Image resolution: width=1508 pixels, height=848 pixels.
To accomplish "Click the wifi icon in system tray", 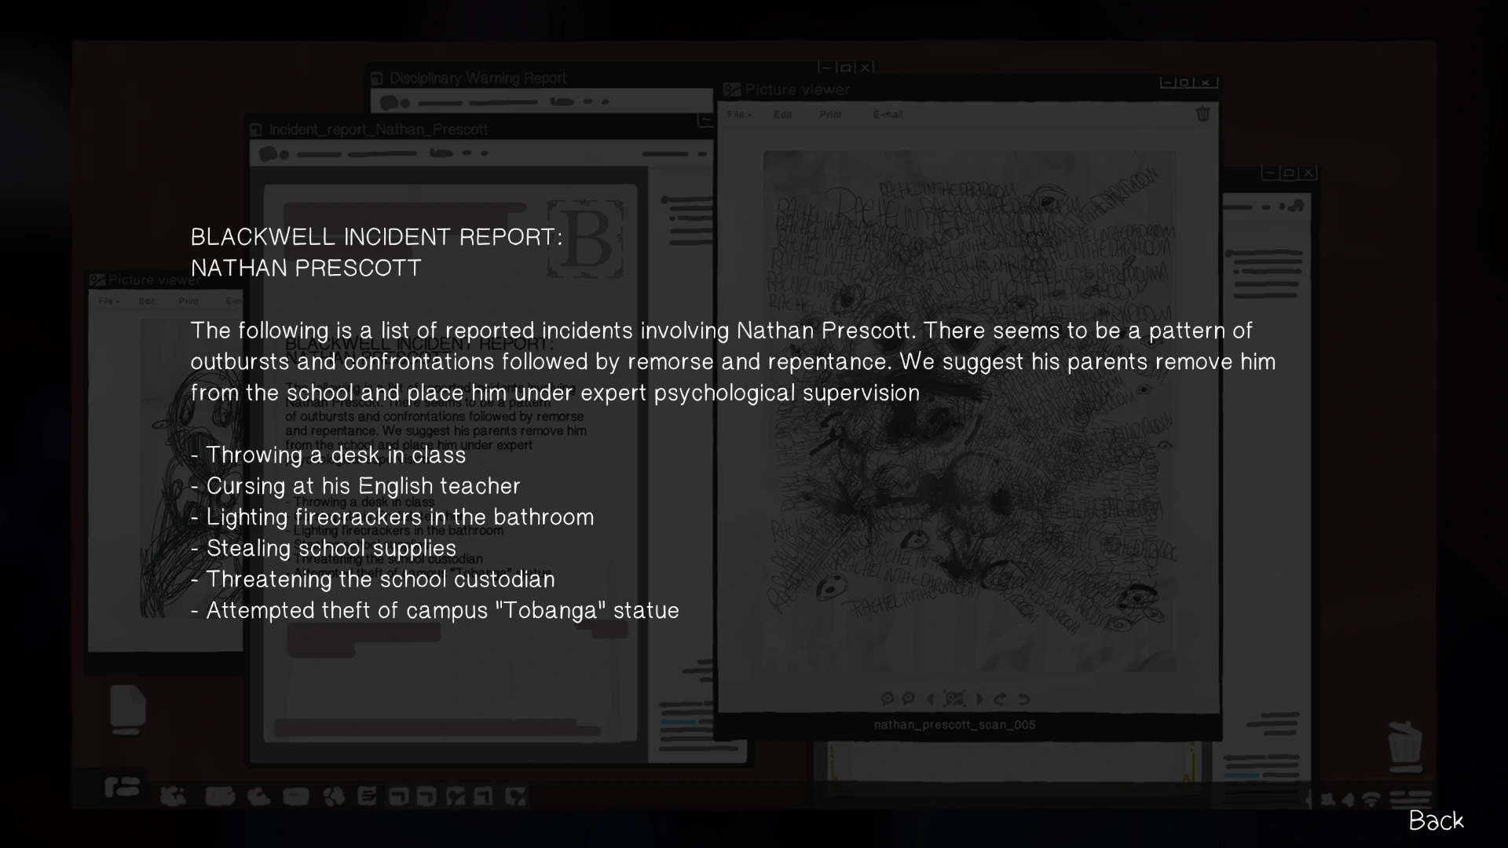I will coord(1371,799).
